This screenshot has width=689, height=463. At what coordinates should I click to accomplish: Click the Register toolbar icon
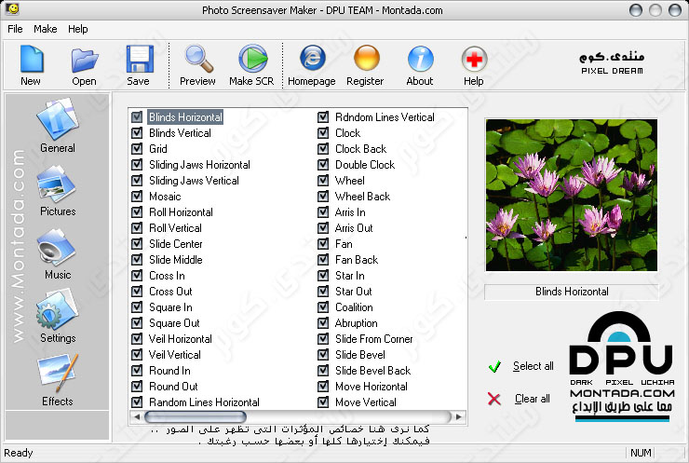pyautogui.click(x=365, y=60)
